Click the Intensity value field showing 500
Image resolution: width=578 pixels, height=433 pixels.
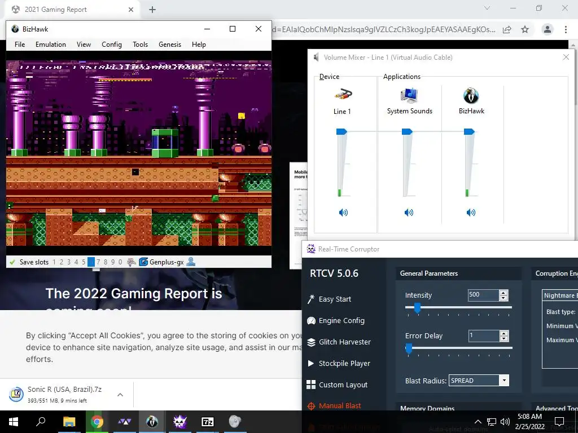pyautogui.click(x=483, y=295)
